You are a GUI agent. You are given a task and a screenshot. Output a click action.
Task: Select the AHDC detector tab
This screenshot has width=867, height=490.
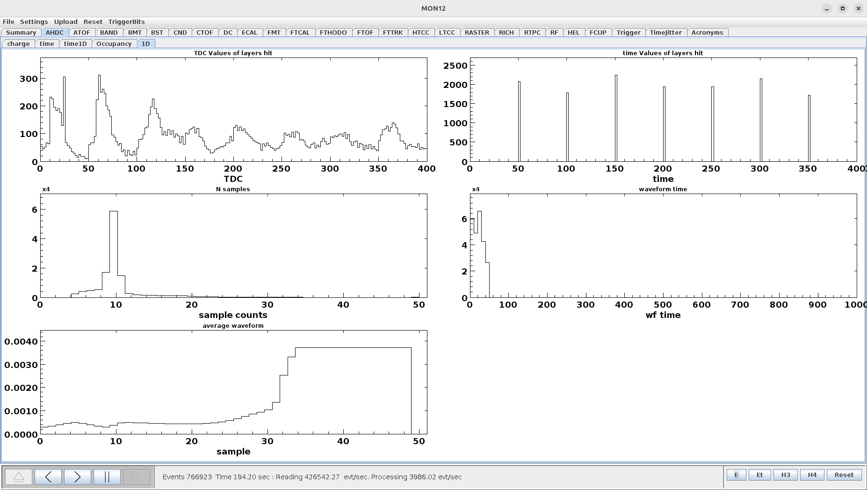click(55, 32)
